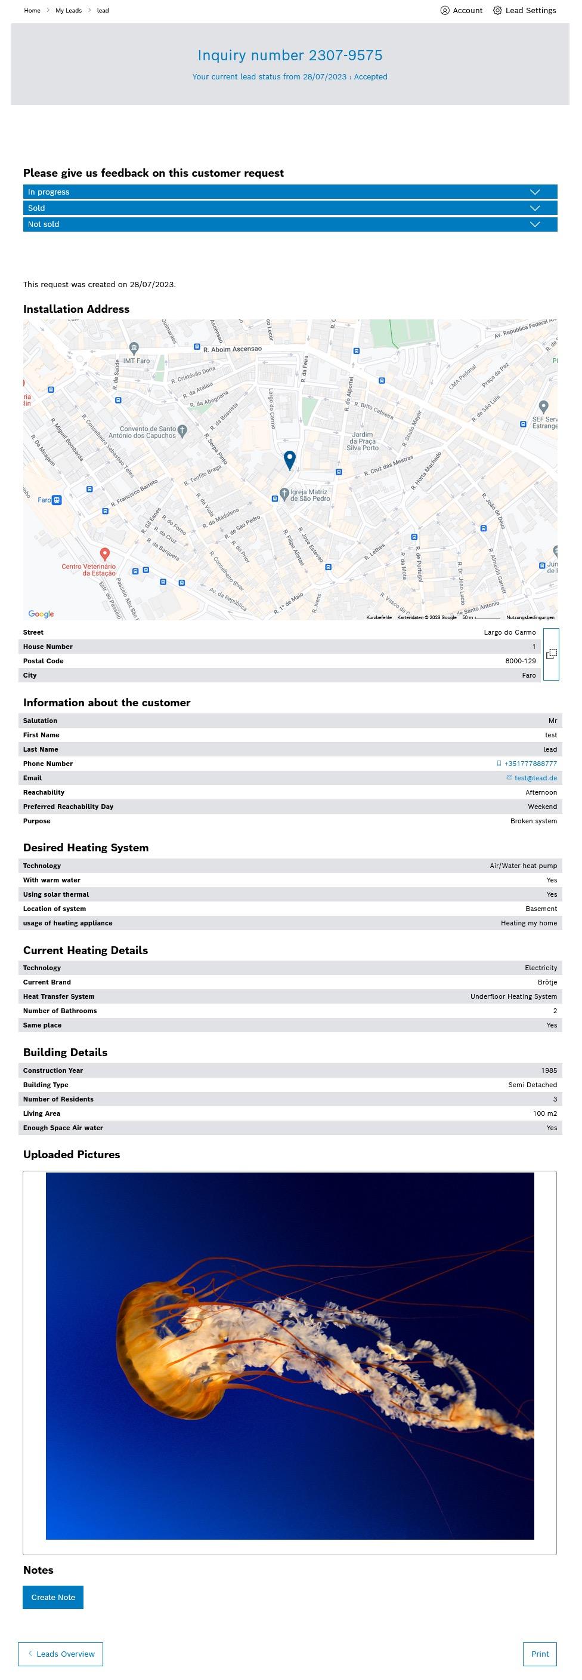Expand the Sold feedback section

(x=290, y=208)
